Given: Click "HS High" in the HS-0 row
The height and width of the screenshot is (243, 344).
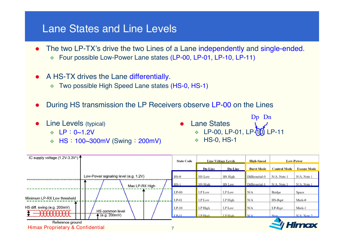Looking at the screenshot, I should [x=229, y=177].
